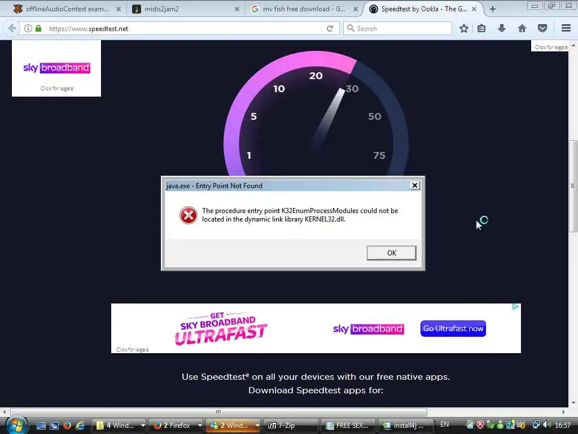This screenshot has height=434, width=578.
Task: Show site information via the info icon
Action: click(x=28, y=28)
